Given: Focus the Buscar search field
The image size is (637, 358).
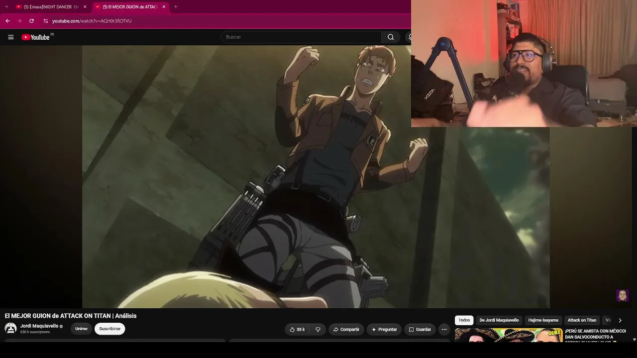Looking at the screenshot, I should click(x=301, y=37).
